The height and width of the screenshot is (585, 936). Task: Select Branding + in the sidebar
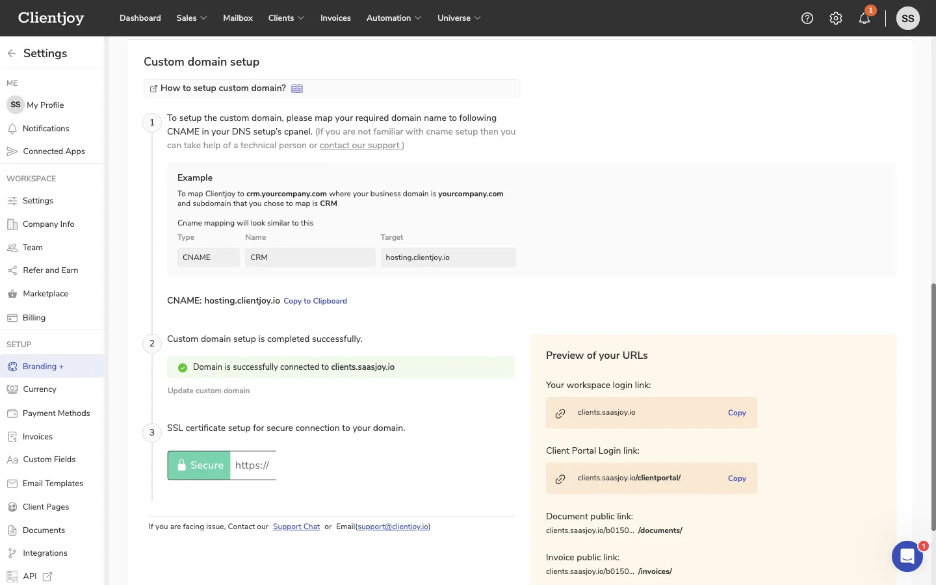click(52, 367)
